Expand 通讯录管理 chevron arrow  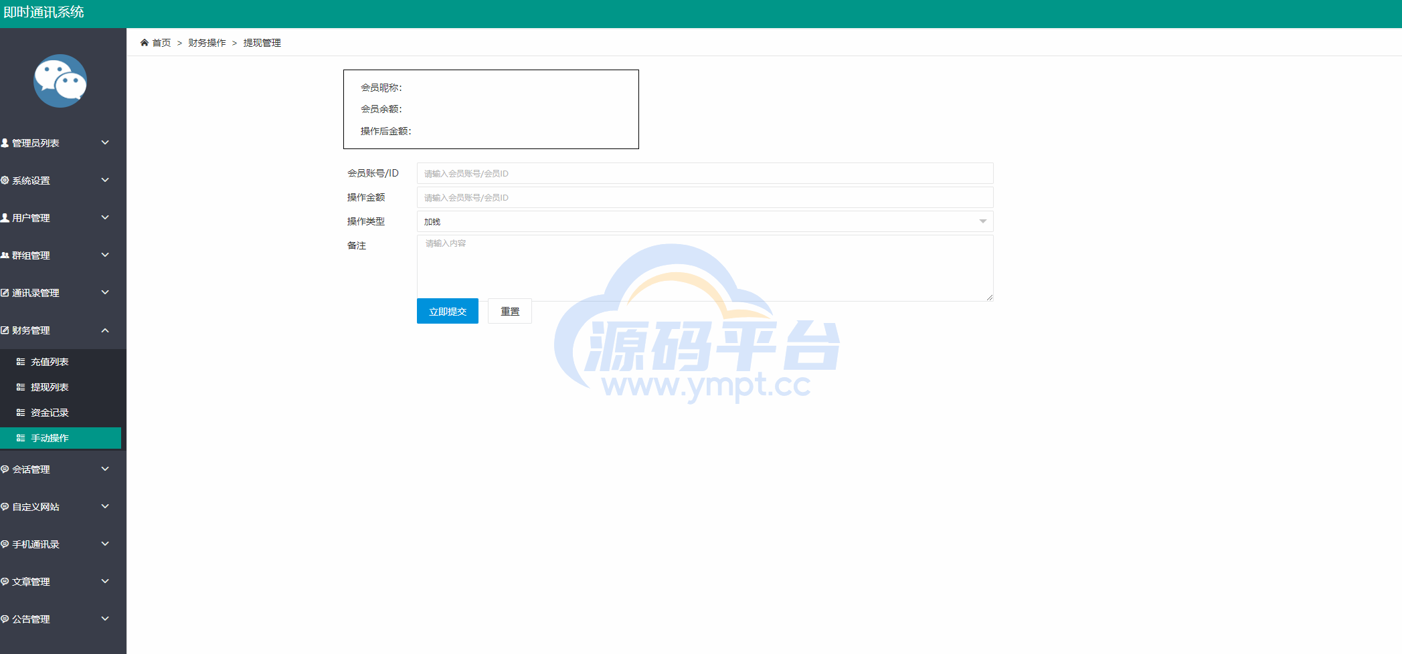(x=105, y=292)
